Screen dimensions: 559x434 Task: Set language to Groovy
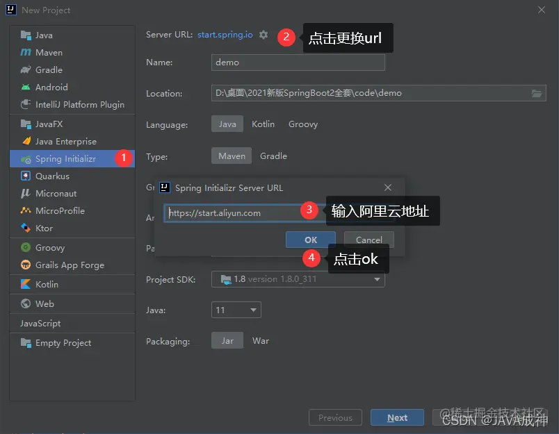click(x=303, y=124)
